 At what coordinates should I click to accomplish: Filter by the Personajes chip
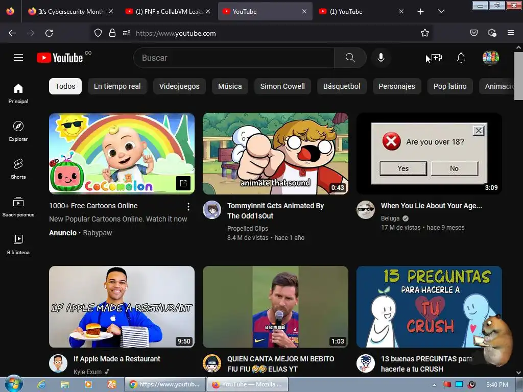tap(396, 86)
